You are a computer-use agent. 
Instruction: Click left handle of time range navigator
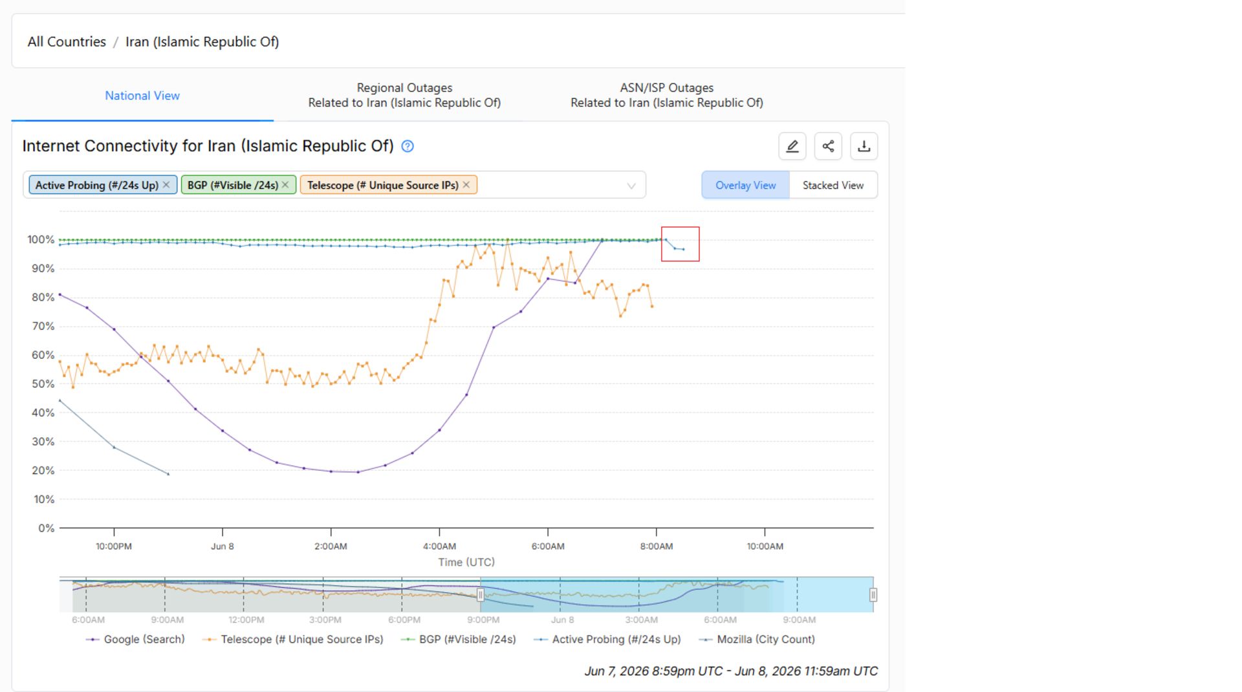point(480,595)
